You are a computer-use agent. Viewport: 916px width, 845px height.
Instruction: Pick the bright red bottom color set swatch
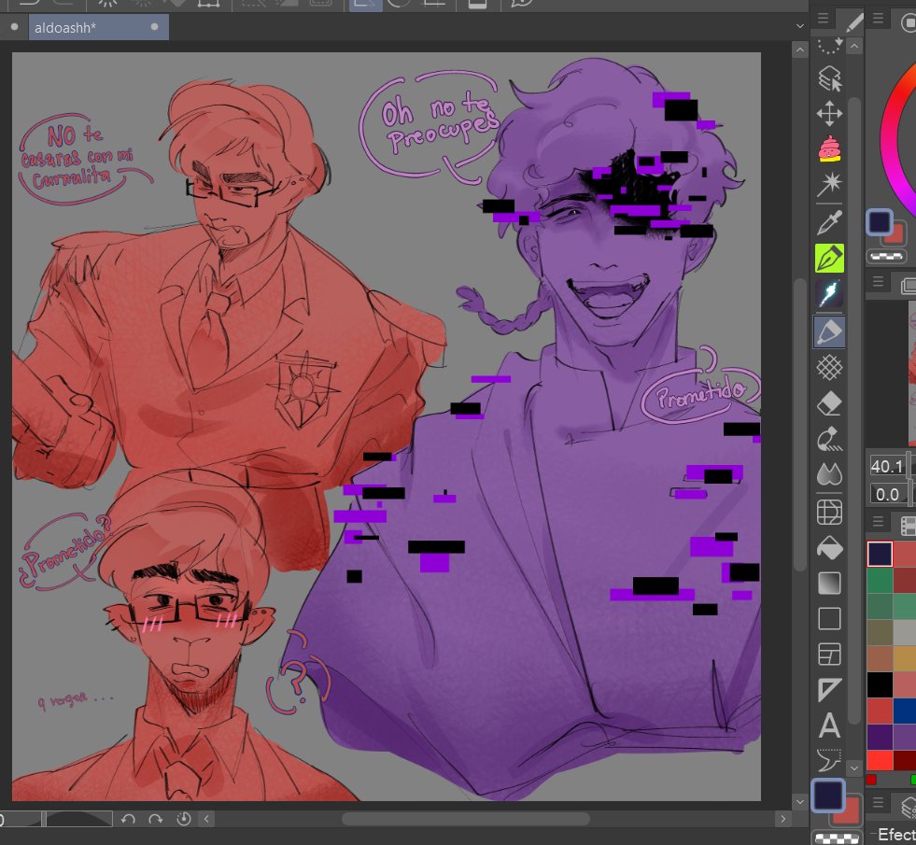pos(880,760)
